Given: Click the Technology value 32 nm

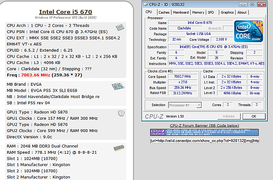Looking at the screenshot, I should (x=177, y=39).
